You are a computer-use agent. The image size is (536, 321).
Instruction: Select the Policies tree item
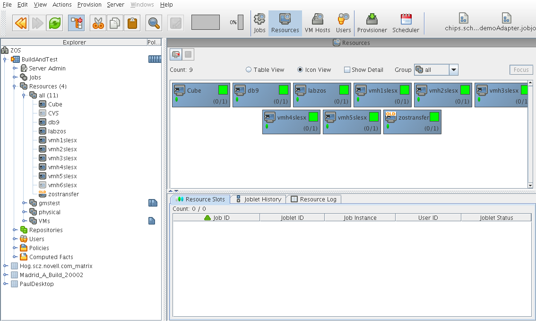(x=39, y=248)
